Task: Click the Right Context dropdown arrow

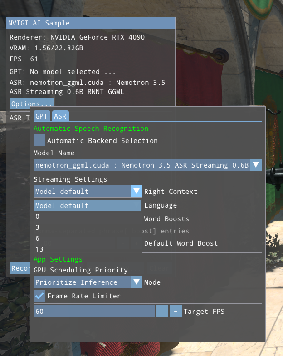Action: tap(137, 192)
